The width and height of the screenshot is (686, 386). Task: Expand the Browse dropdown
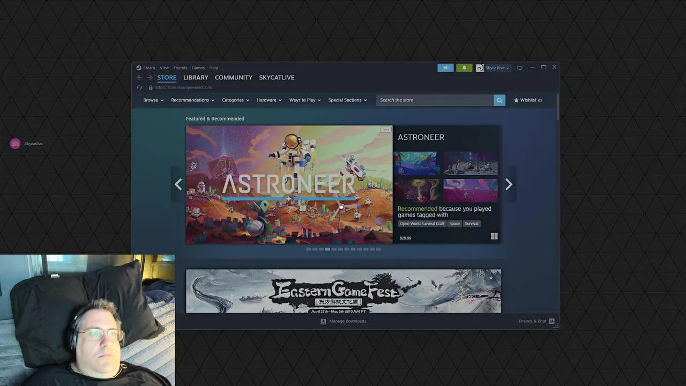click(153, 100)
